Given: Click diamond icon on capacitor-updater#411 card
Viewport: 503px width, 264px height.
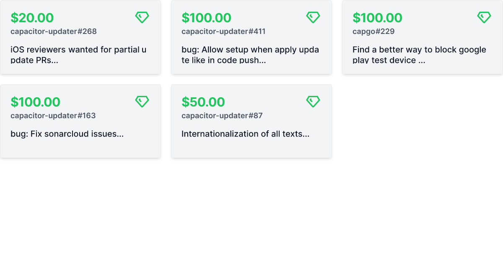Looking at the screenshot, I should pyautogui.click(x=313, y=17).
